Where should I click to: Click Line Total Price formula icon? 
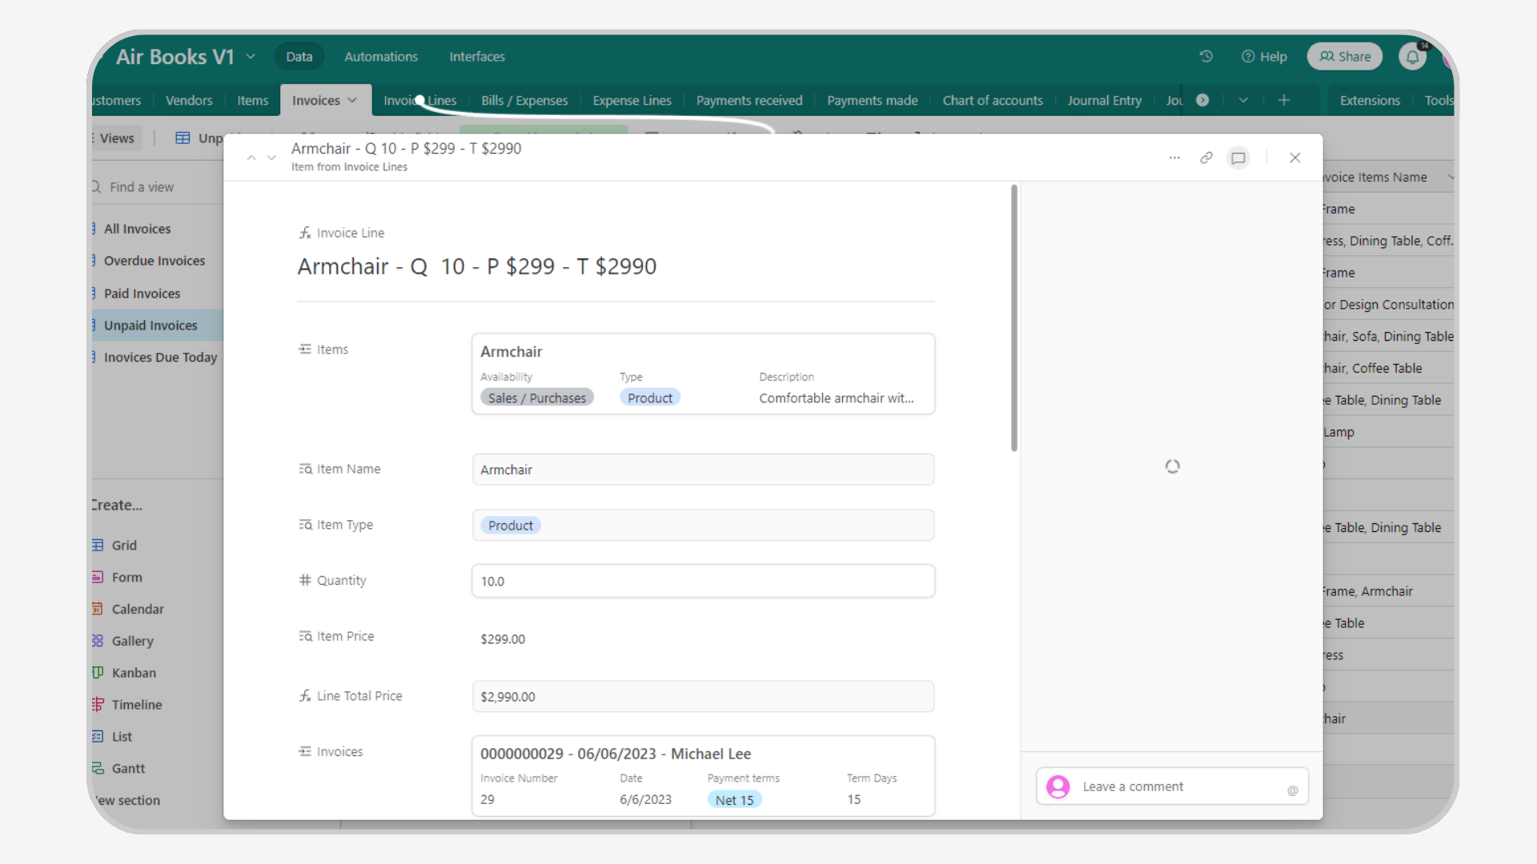coord(305,696)
